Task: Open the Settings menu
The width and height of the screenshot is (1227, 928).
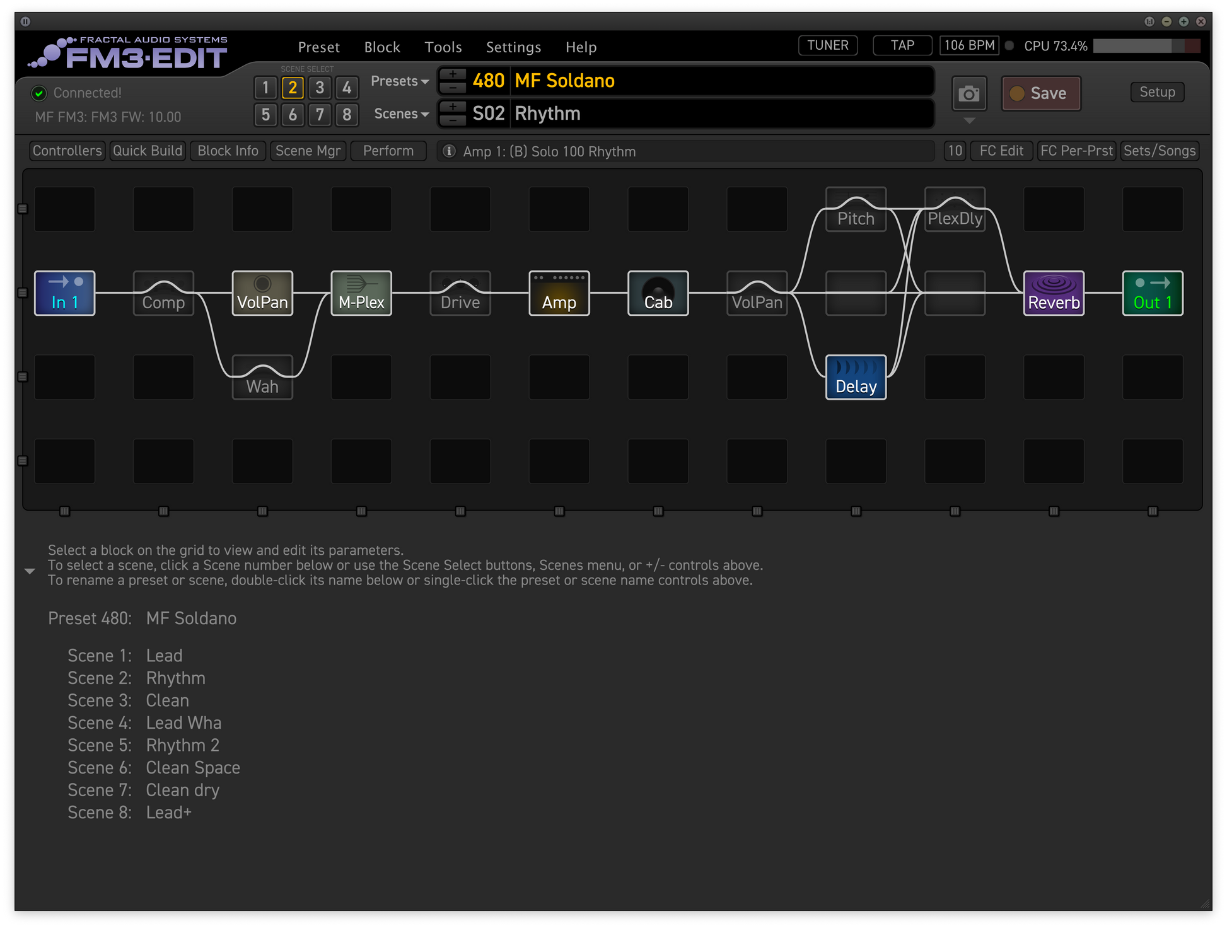Action: [x=513, y=47]
